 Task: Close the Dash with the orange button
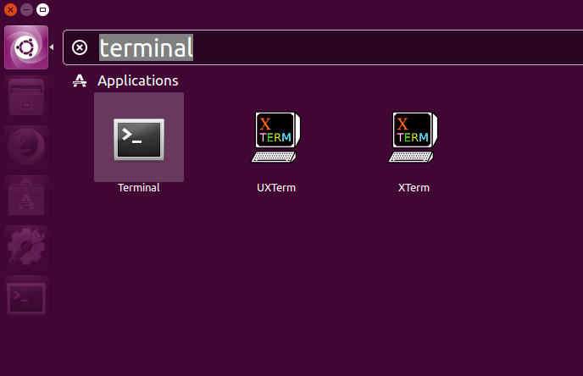[10, 9]
